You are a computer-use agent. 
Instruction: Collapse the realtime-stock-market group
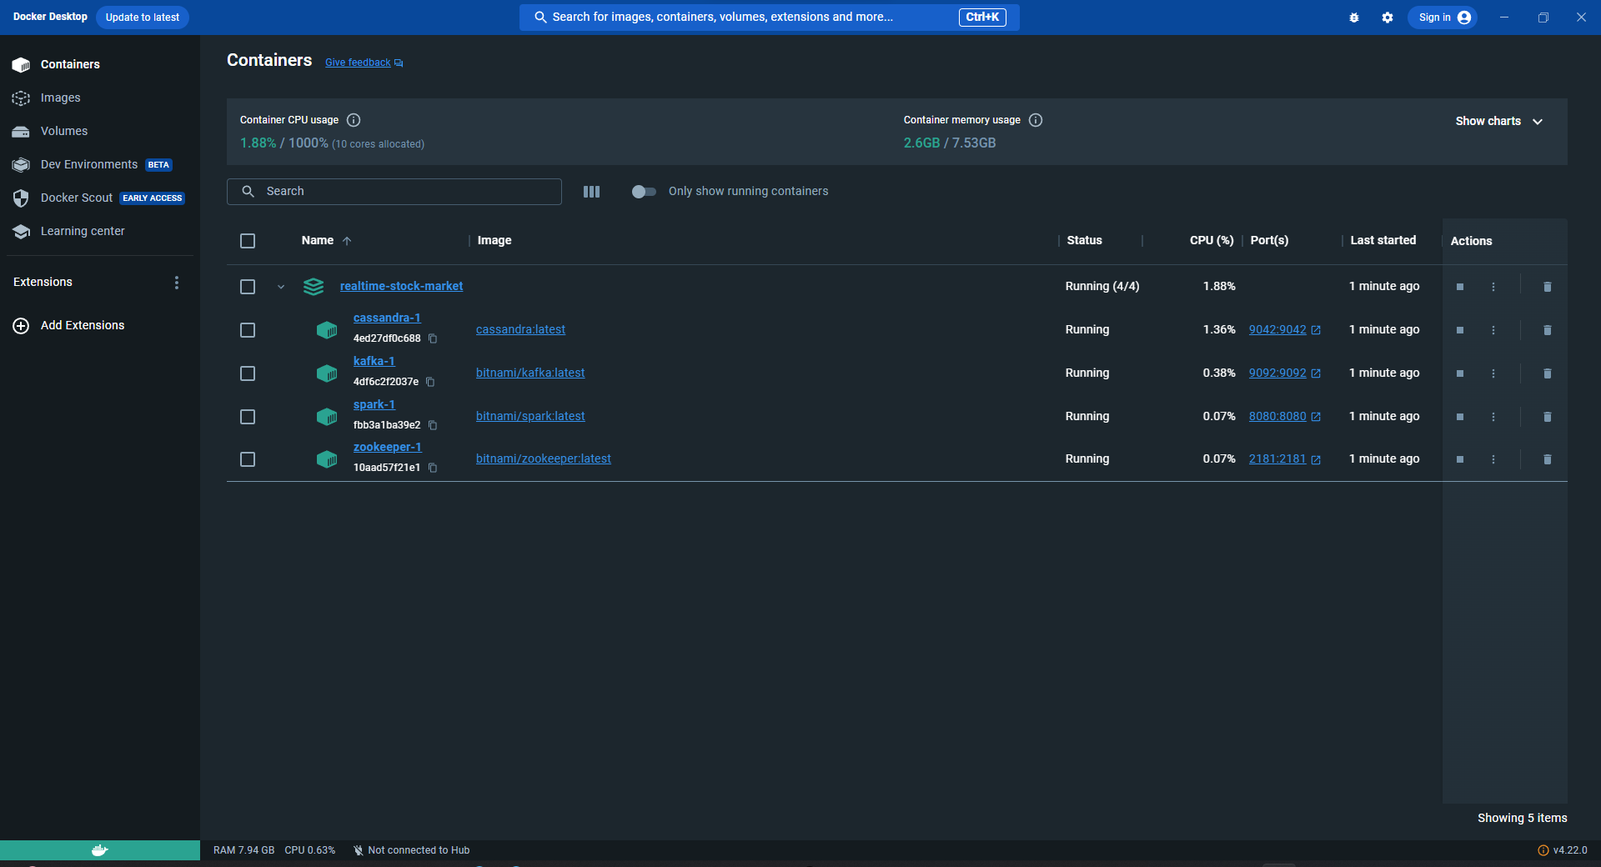coord(281,287)
